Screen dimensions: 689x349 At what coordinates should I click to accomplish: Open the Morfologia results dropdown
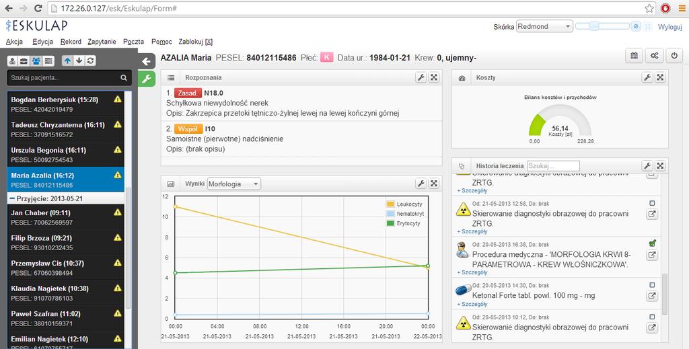[233, 184]
